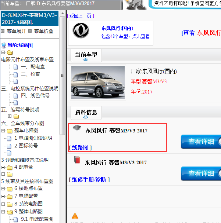Click the sidebar vertical scrollbar thumb

click(63, 76)
